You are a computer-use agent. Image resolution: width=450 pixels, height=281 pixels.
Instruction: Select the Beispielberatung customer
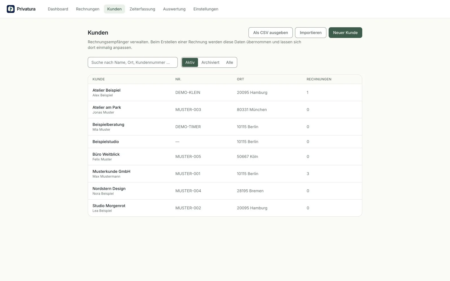pyautogui.click(x=225, y=127)
